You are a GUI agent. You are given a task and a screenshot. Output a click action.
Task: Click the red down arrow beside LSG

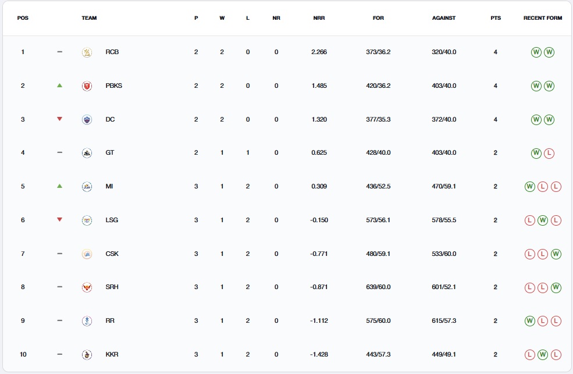(x=59, y=220)
